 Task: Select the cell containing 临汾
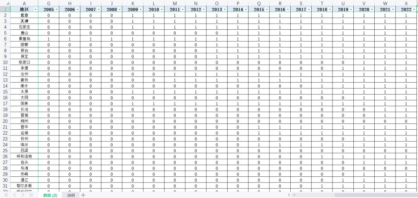[x=24, y=145]
